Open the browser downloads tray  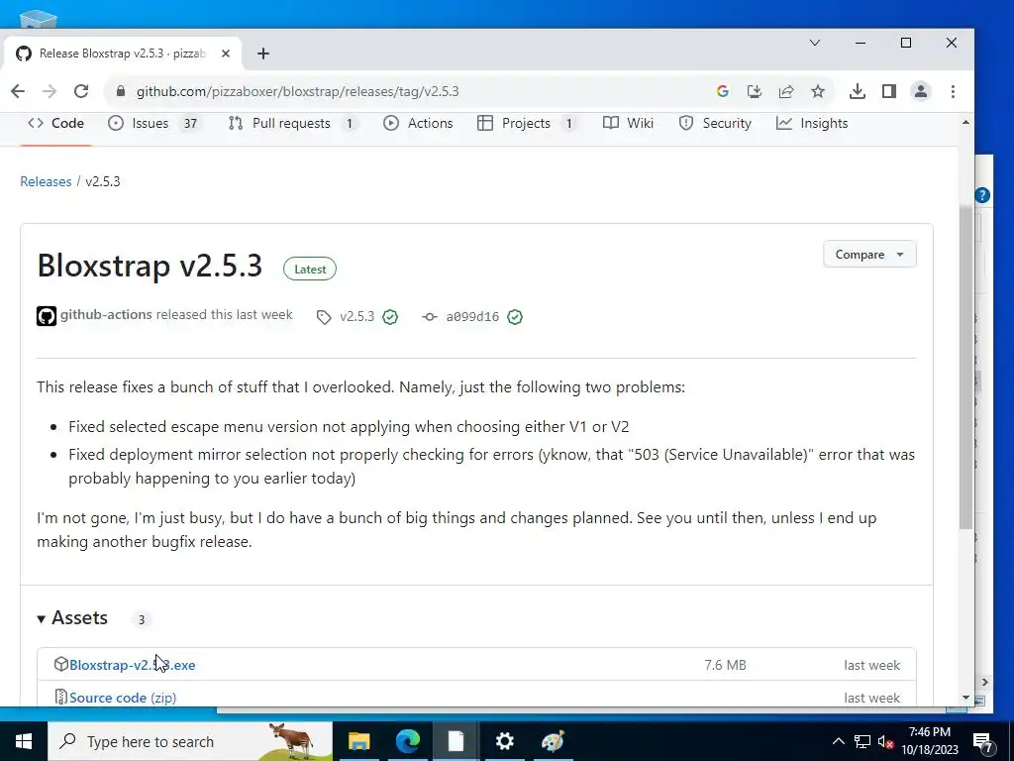point(857,91)
